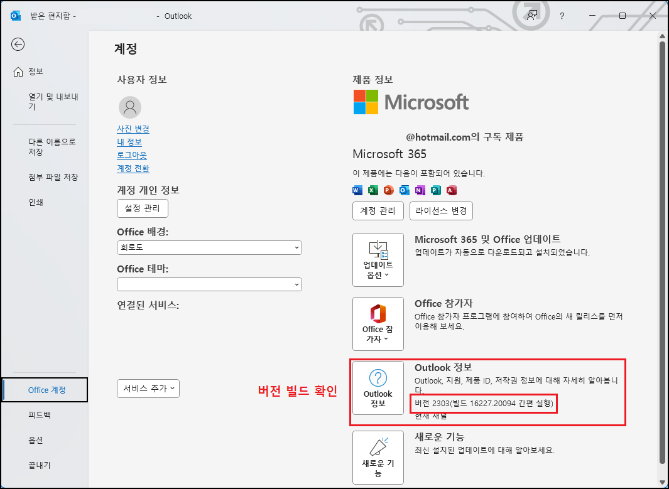Click the Outlook logo in title bar
Screen dimensions: 669x489
16,16
